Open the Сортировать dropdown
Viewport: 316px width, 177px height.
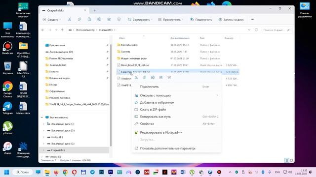coord(140,20)
